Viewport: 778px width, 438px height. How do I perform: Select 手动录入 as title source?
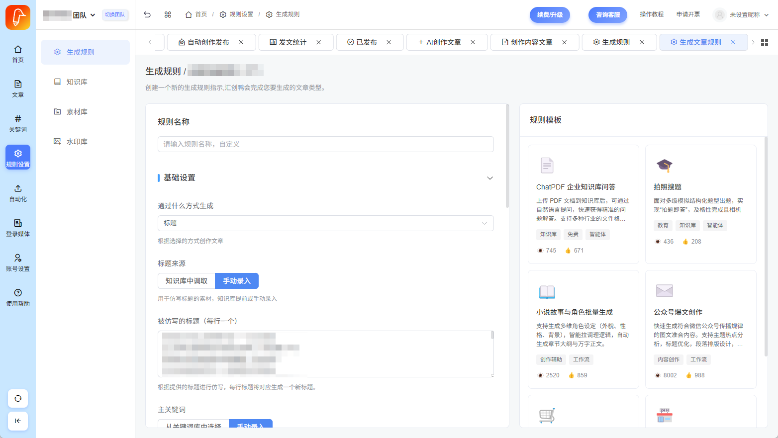pos(237,281)
